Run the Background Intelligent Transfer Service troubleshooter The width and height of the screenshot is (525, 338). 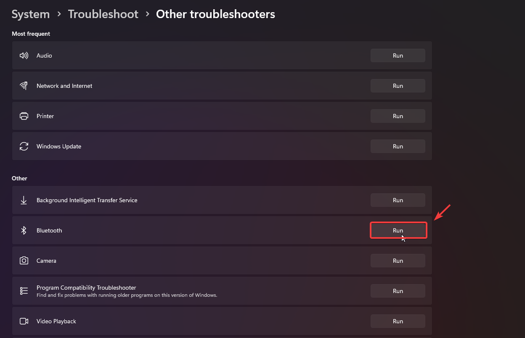click(x=398, y=200)
